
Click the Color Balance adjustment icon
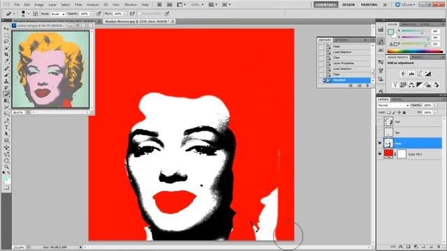pyautogui.click(x=411, y=85)
